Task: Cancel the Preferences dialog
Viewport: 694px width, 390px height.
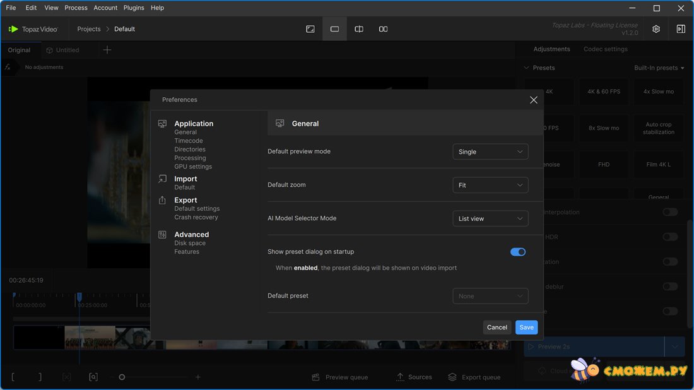Action: pyautogui.click(x=497, y=327)
